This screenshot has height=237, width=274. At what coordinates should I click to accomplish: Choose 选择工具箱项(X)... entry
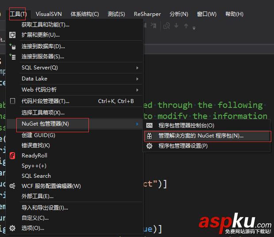(43, 113)
